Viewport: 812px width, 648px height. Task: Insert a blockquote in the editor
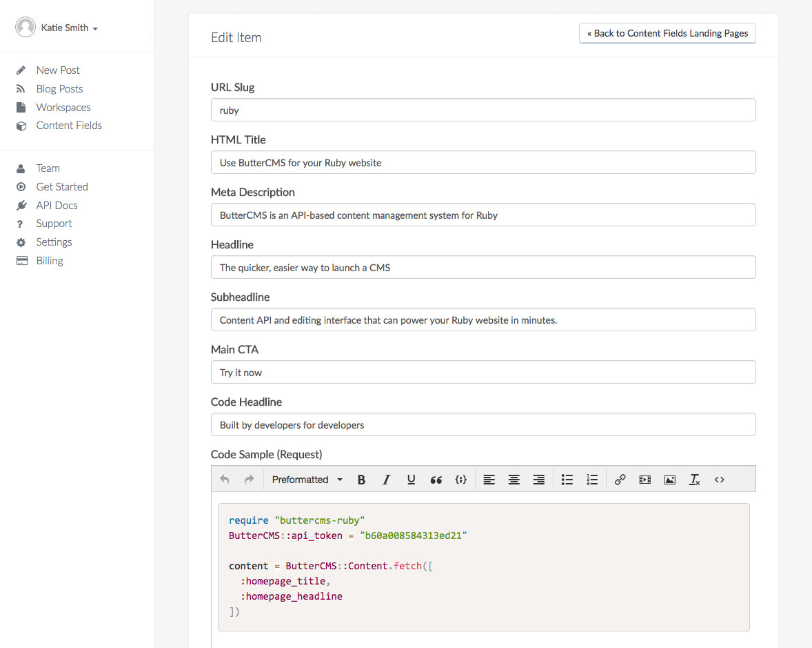(x=436, y=480)
